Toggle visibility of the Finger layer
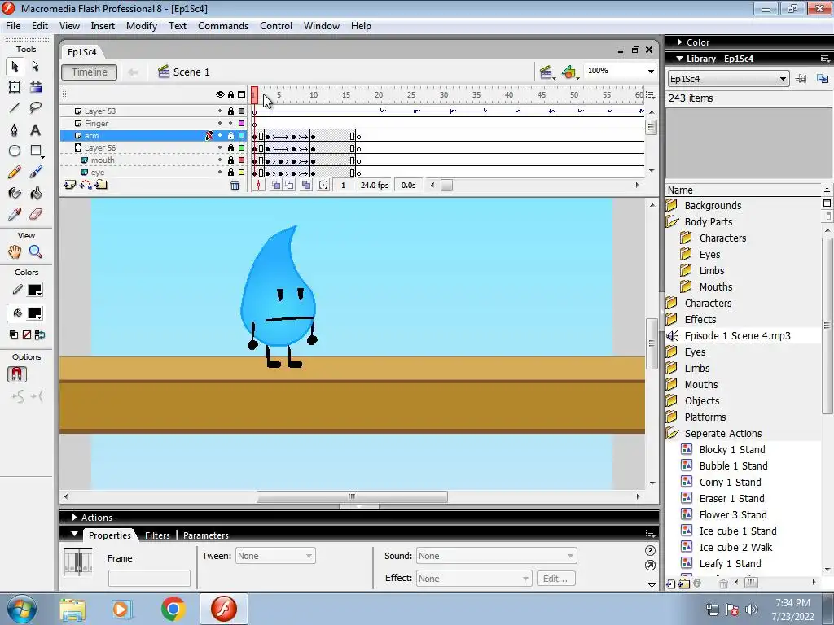The image size is (834, 625). pos(220,124)
